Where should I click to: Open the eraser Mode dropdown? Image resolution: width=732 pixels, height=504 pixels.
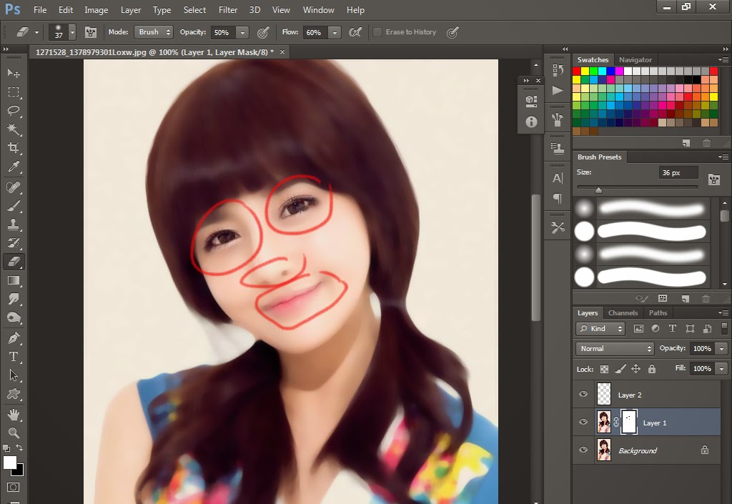(154, 32)
